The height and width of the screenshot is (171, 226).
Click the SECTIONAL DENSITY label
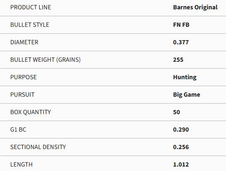point(38,147)
